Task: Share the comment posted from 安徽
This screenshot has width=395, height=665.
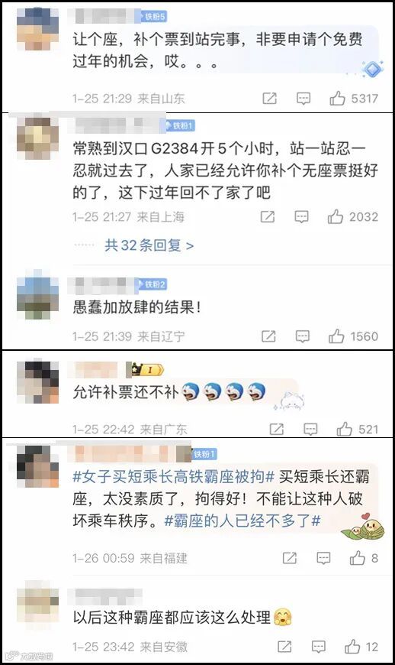Action: [284, 647]
